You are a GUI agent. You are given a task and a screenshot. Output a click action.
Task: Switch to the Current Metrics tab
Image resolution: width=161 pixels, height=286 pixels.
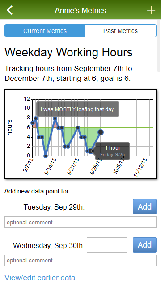tap(45, 31)
